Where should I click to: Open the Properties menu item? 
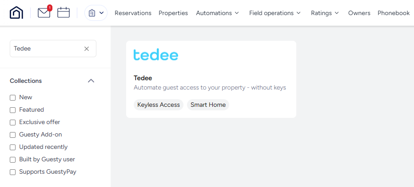point(173,13)
